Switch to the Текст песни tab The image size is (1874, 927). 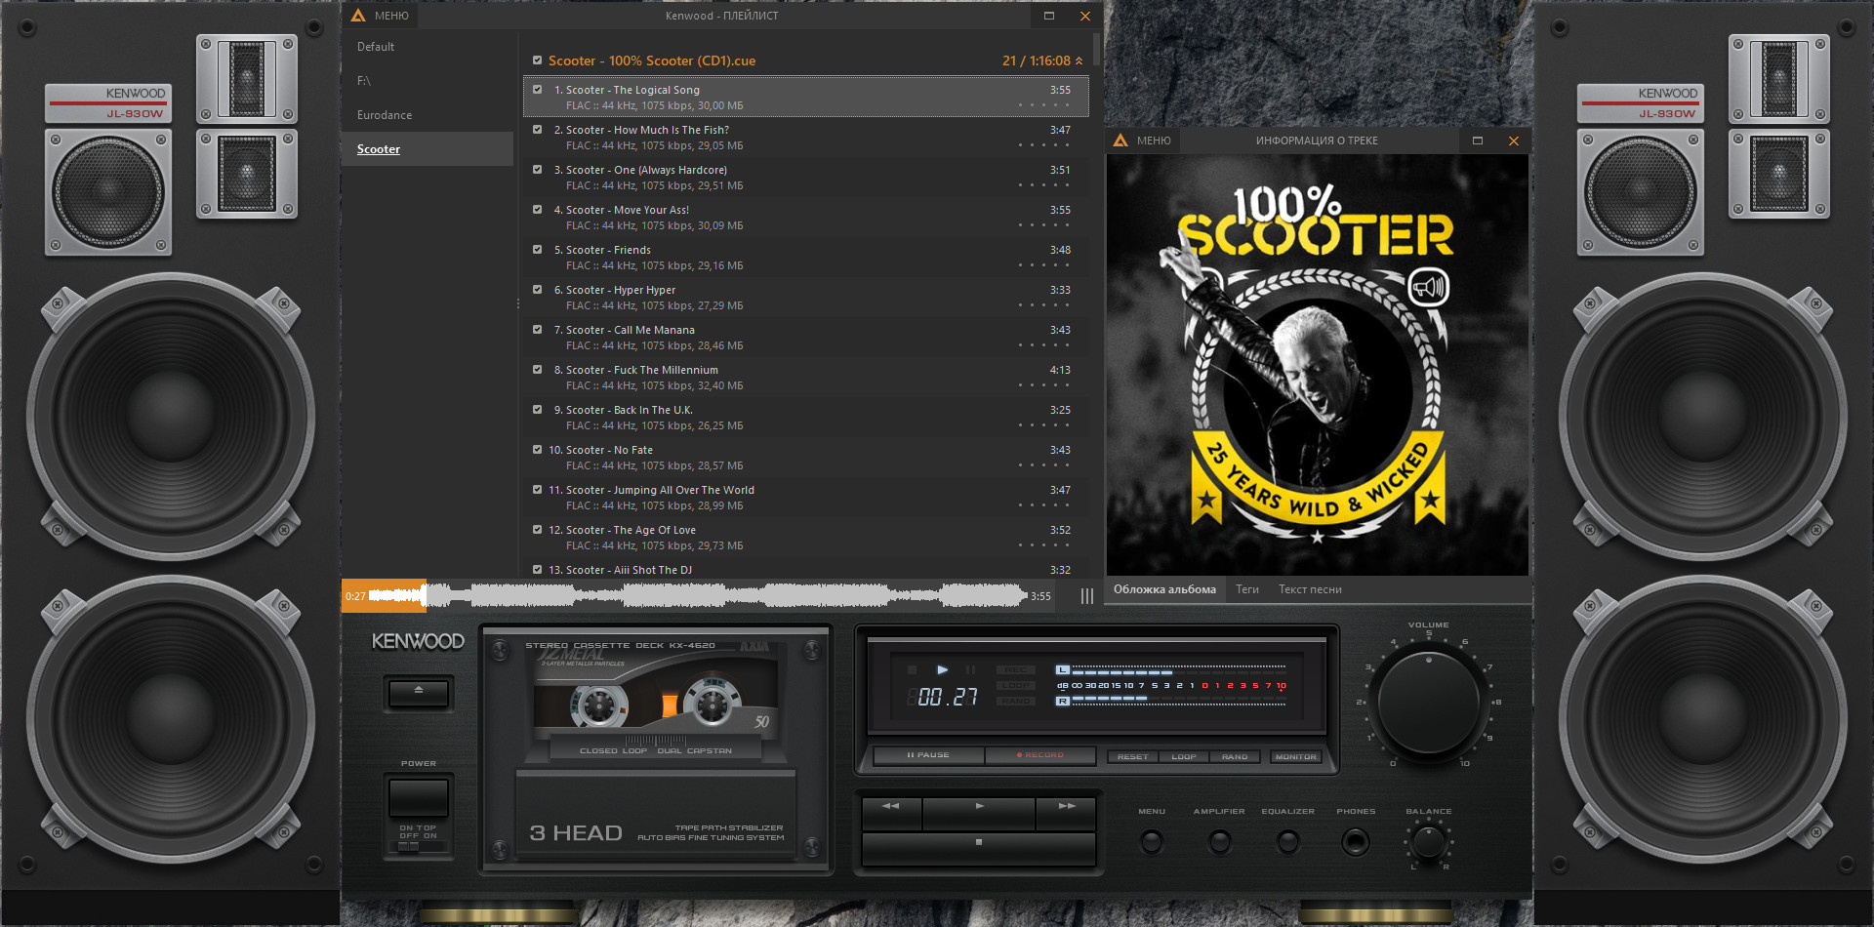pos(1310,589)
